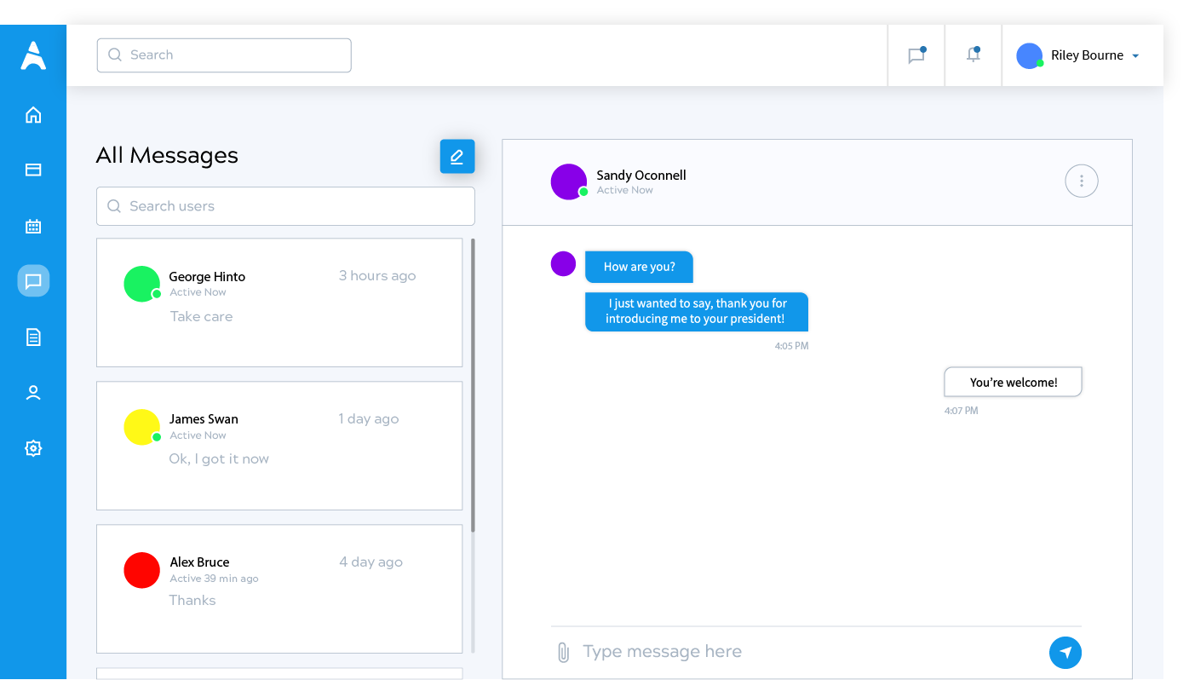1189x680 pixels.
Task: Click the magnifier icon in Search users
Action: [114, 206]
